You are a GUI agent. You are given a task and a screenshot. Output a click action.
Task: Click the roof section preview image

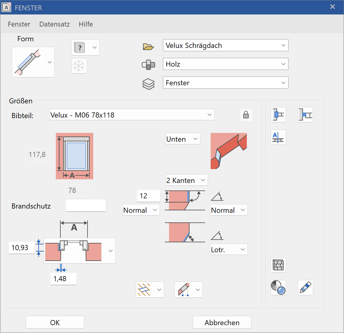coord(229,151)
